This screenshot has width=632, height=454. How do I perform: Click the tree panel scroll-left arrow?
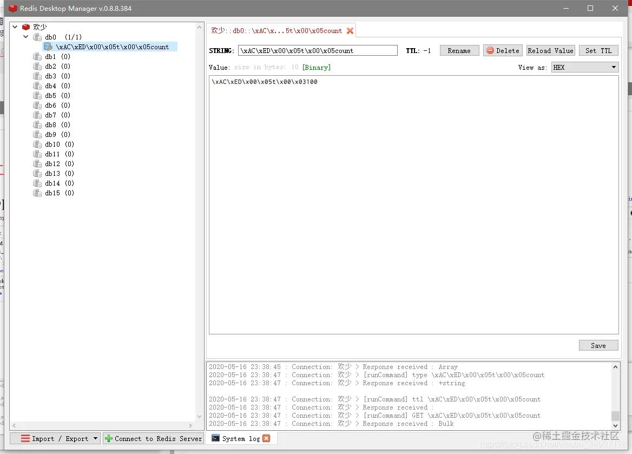tap(14, 425)
